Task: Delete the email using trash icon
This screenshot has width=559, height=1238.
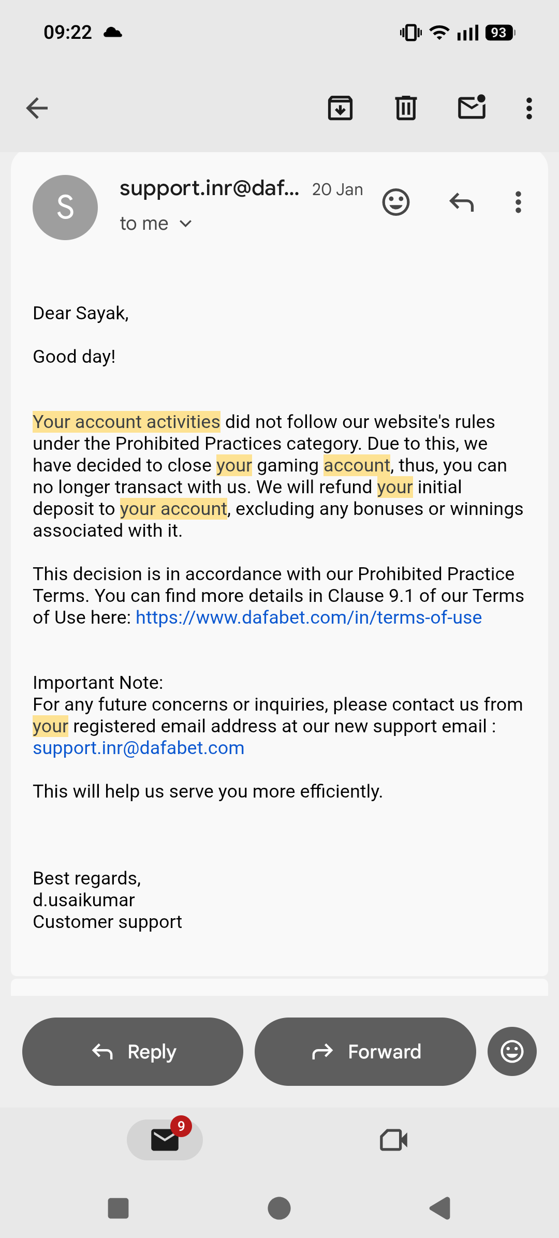Action: tap(406, 108)
